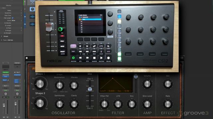This screenshot has width=213, height=119.
Task: Click the Chill Out strip volume fader
Action: 16,103
